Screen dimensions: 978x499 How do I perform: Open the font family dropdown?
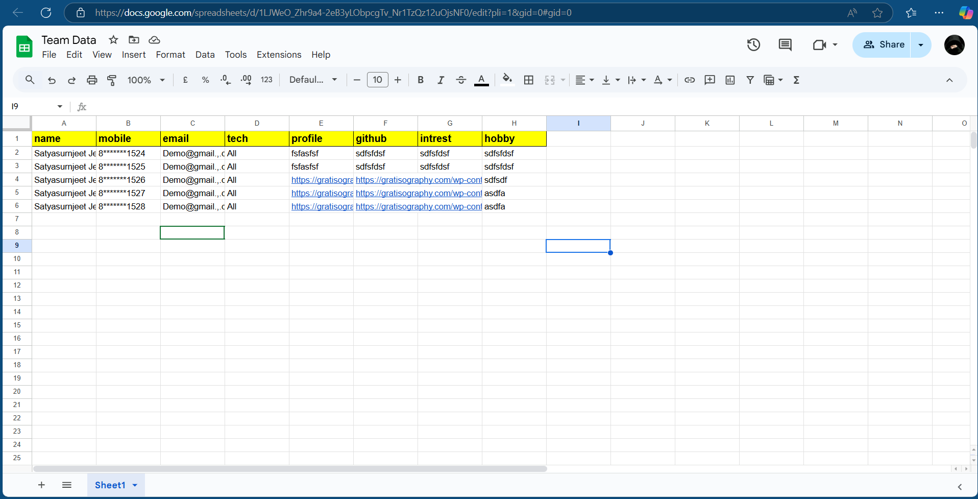pos(313,80)
